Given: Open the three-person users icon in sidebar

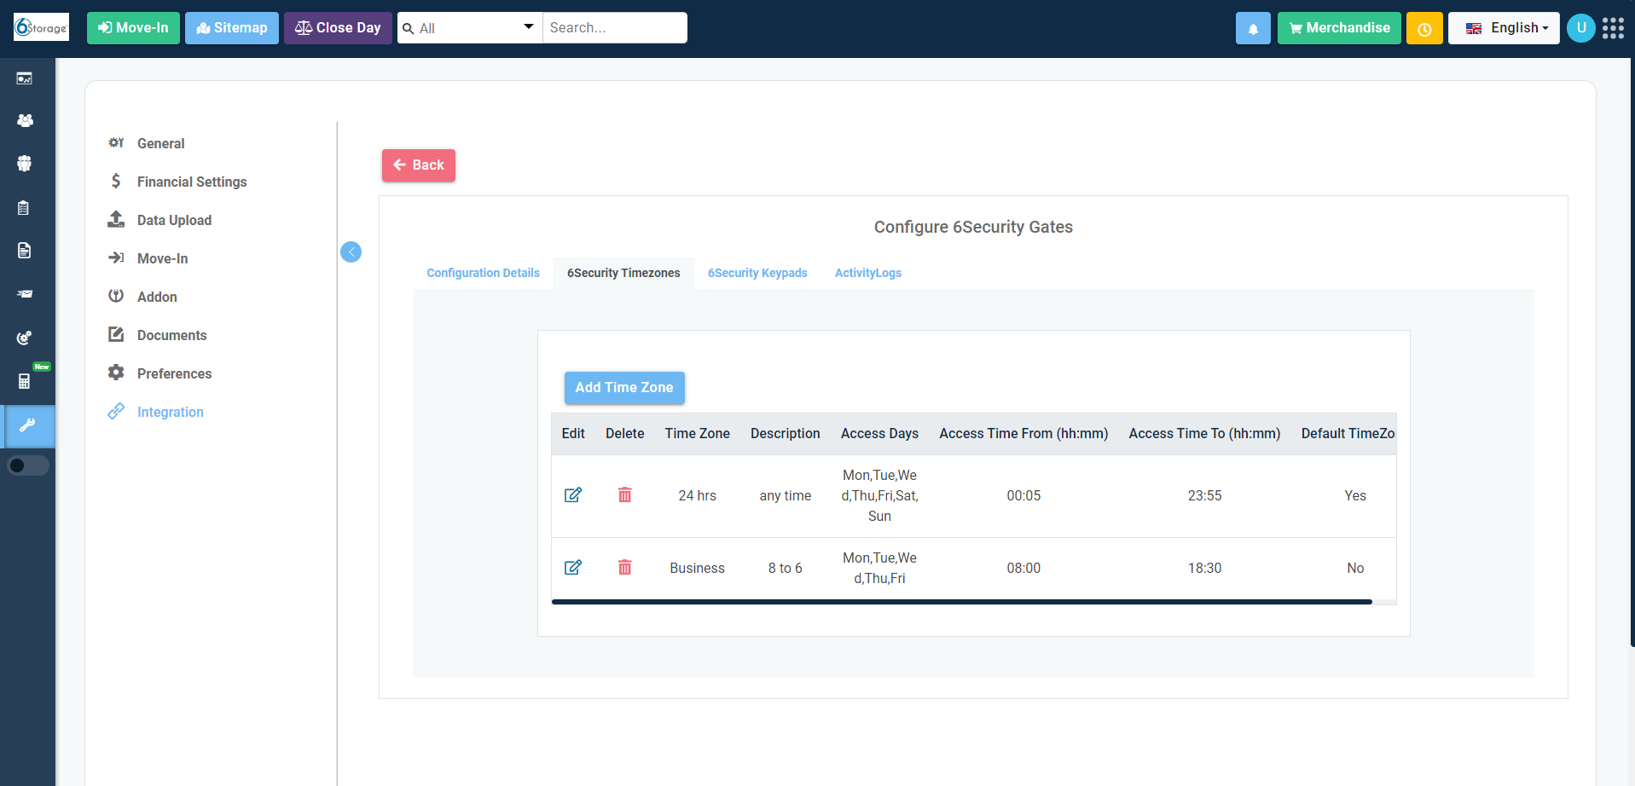Looking at the screenshot, I should (25, 121).
